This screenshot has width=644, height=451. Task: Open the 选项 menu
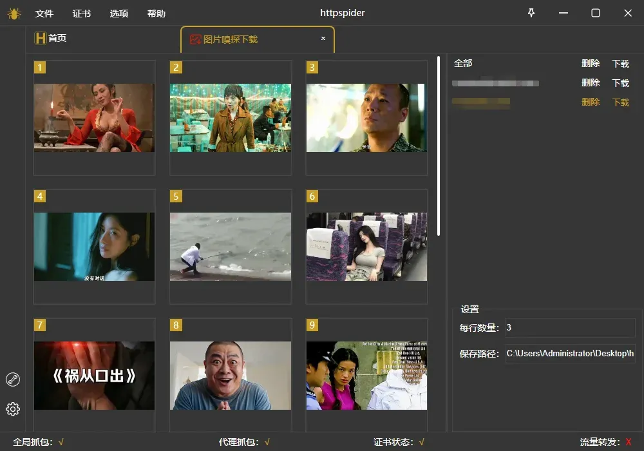tap(119, 14)
